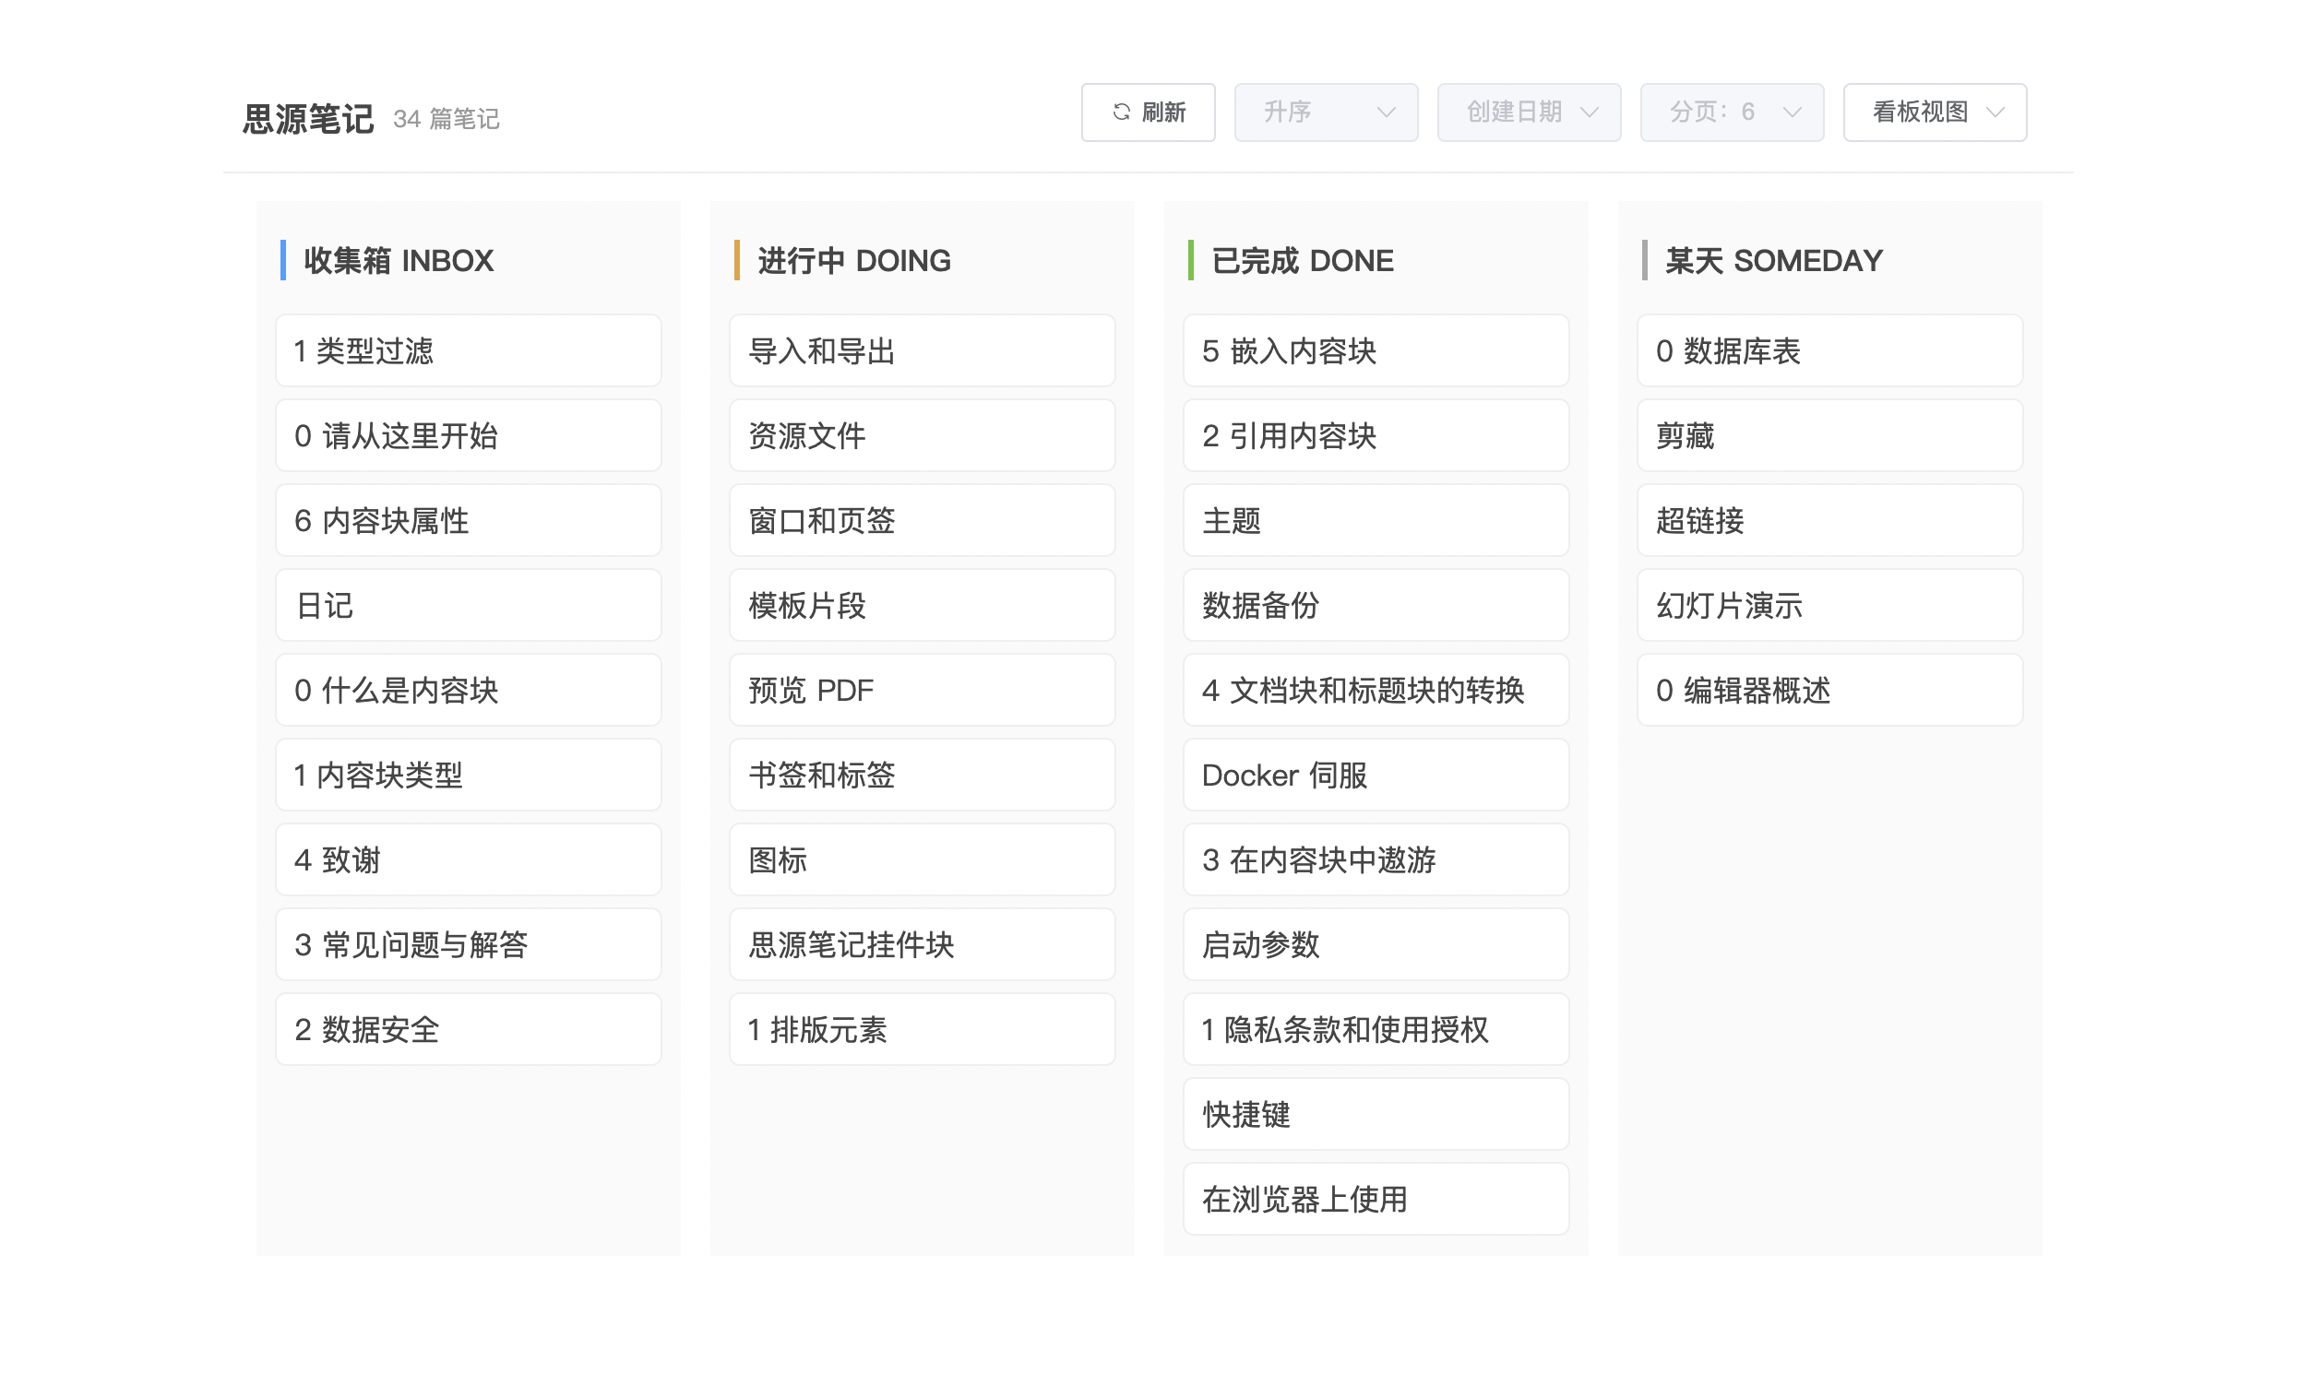The image size is (2323, 1374).
Task: Open the 0 数据库表 card in SOMEDAY
Action: (x=1829, y=351)
